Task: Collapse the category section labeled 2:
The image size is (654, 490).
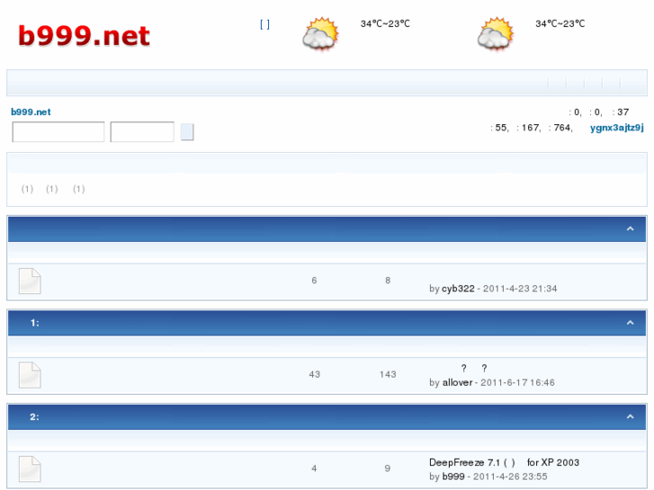Action: pos(631,416)
